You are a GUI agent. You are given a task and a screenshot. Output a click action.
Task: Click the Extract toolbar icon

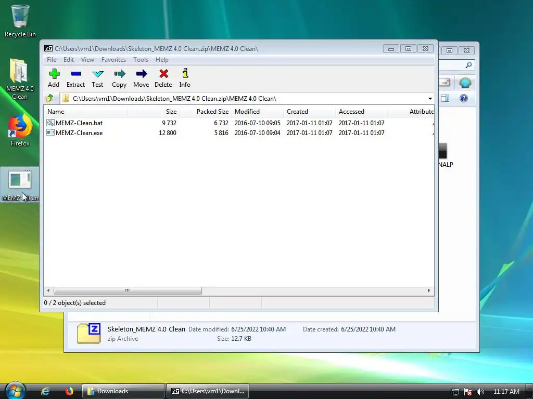point(76,74)
